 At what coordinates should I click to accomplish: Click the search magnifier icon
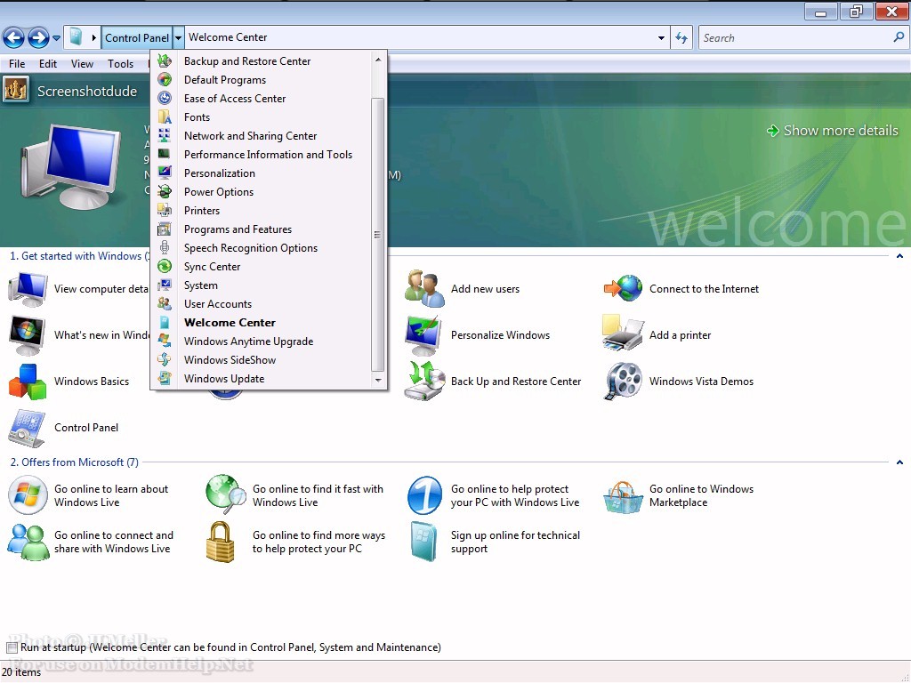tap(899, 37)
